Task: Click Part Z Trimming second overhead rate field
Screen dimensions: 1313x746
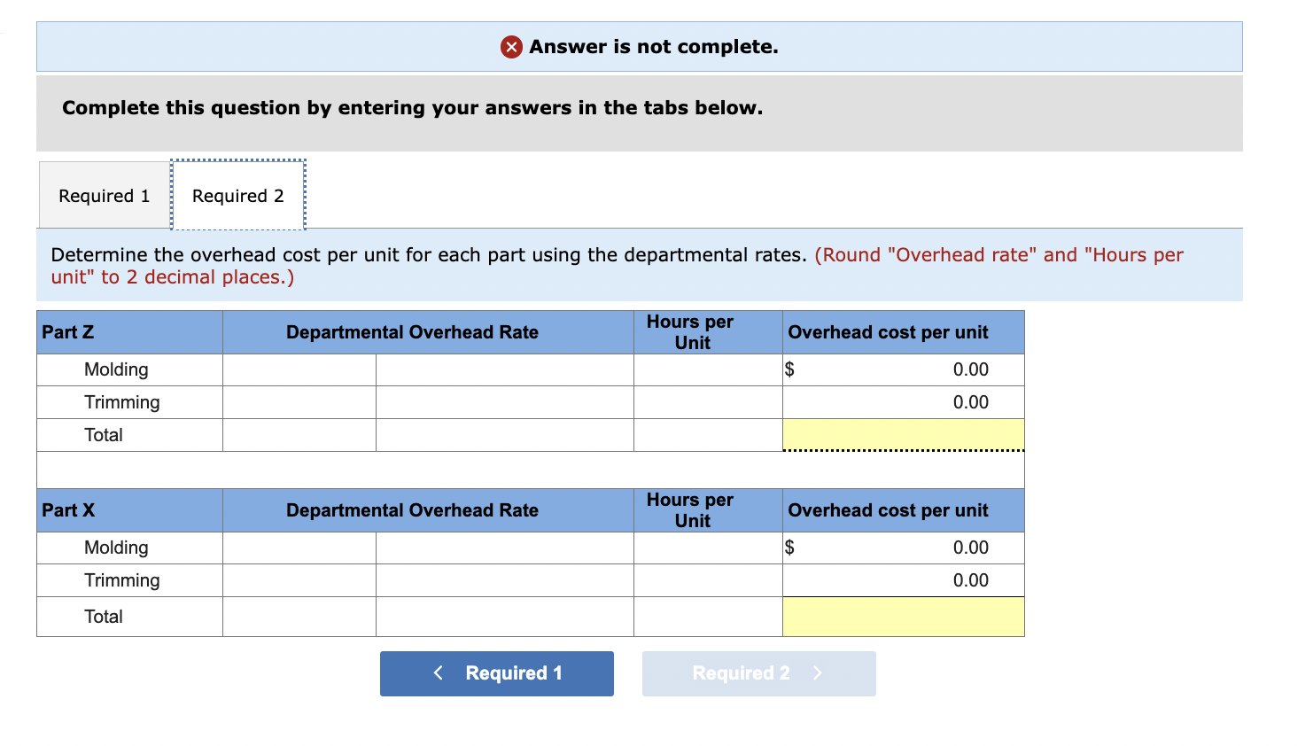Action: click(505, 403)
